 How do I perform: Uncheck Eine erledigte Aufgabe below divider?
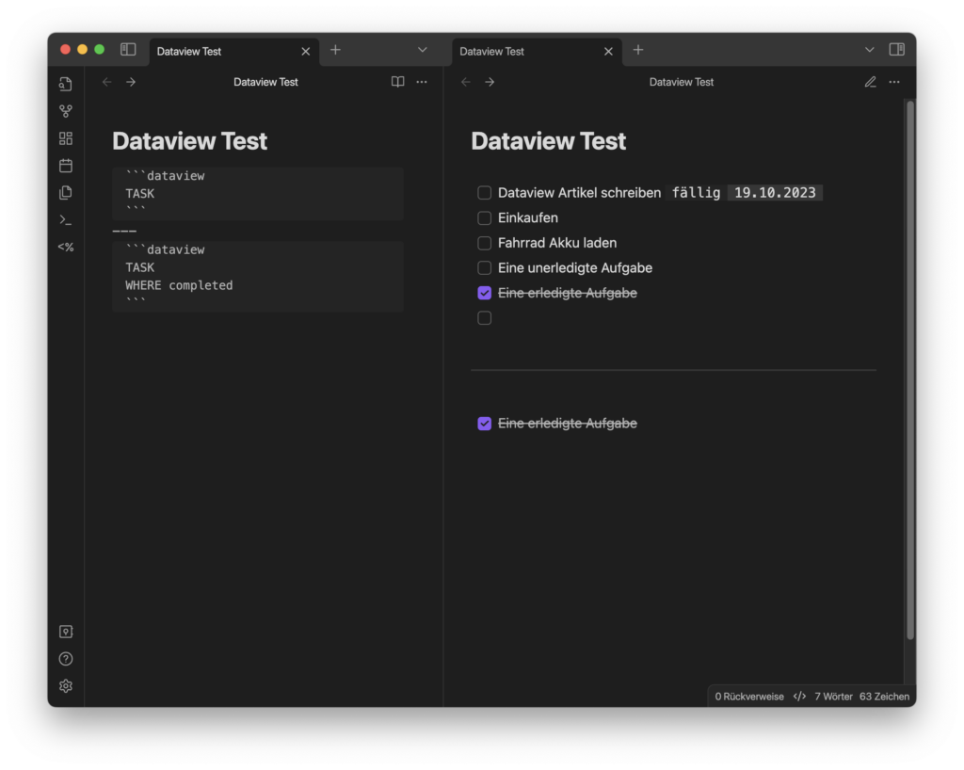point(485,424)
